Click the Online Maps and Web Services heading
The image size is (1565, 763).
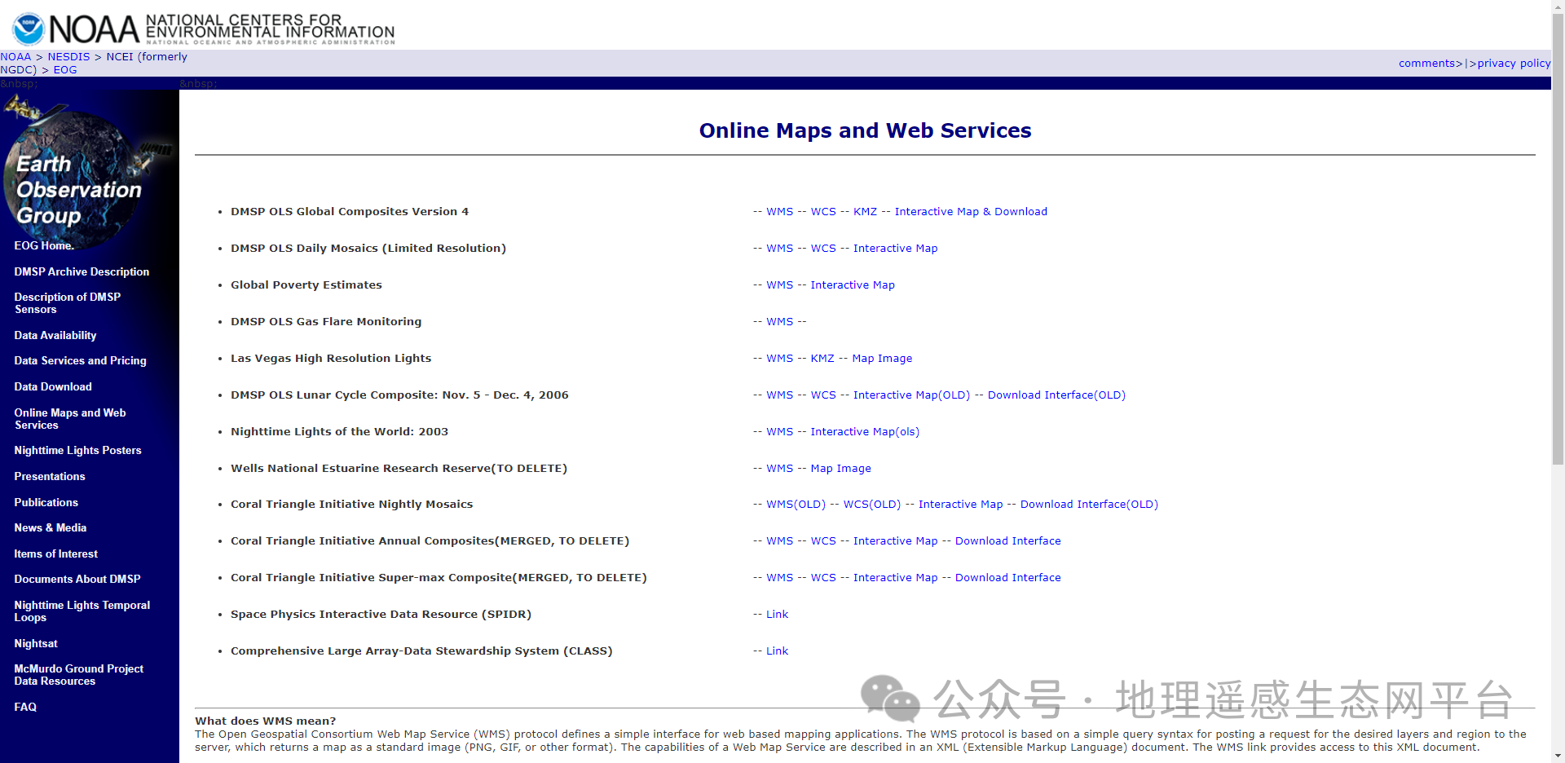(865, 130)
